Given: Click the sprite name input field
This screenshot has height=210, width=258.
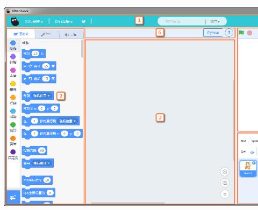Looking at the screenshot, I should 253,141.
